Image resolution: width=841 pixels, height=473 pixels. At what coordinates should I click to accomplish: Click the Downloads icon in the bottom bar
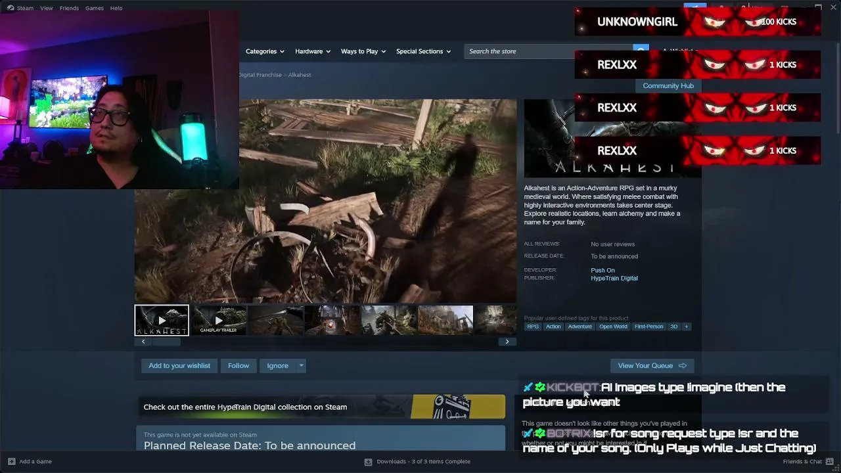[369, 462]
